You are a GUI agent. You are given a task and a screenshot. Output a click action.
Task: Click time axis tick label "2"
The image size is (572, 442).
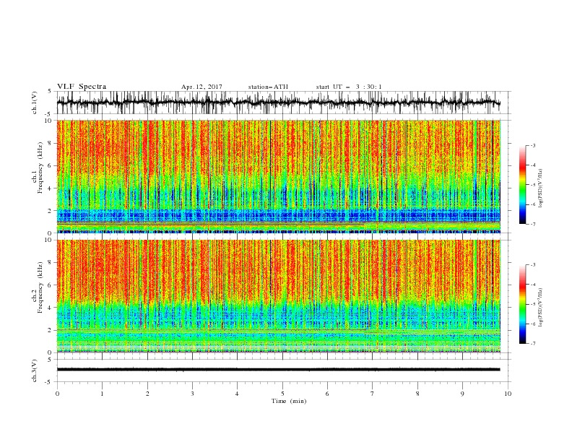tap(147, 394)
